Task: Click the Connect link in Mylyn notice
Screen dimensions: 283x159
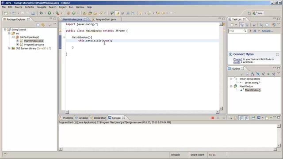Action: (x=238, y=59)
